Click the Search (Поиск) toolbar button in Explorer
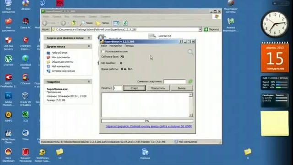This screenshot has height=165, width=293. [87, 23]
